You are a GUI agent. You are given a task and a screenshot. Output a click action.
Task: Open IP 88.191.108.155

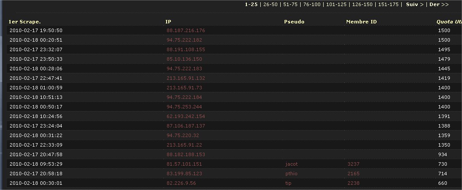[x=186, y=49]
